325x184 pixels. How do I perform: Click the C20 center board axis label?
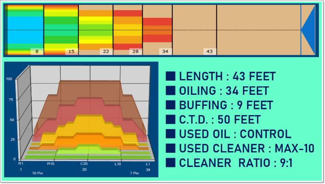(84, 163)
